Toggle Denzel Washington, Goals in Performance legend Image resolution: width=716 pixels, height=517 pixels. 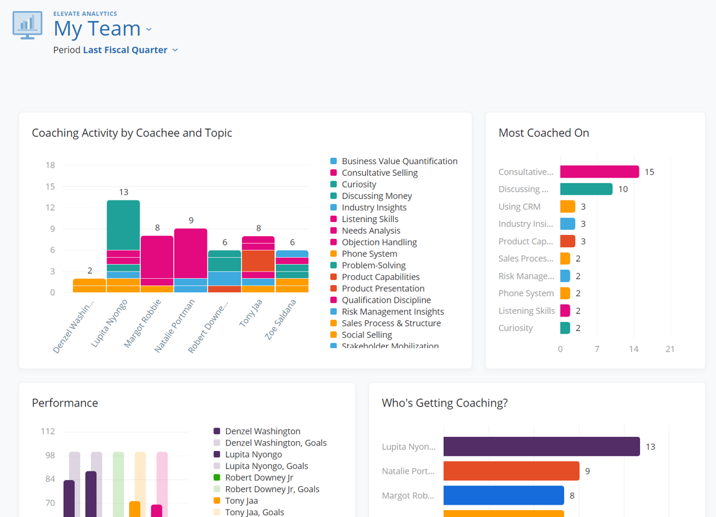point(270,442)
